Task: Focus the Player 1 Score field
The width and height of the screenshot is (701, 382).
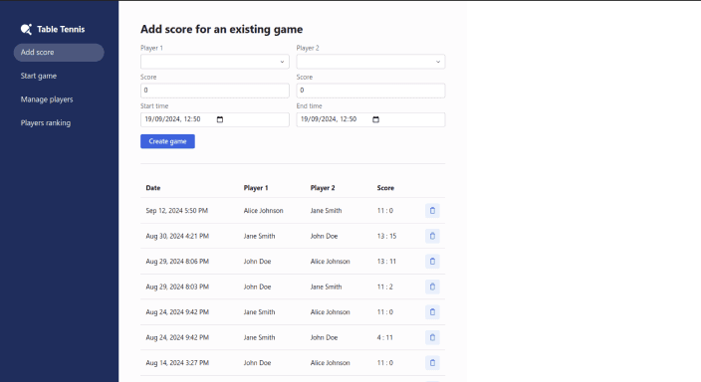Action: click(215, 91)
